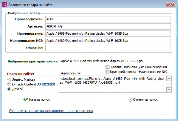
Task: Click the Артикул label
Action: point(35,26)
